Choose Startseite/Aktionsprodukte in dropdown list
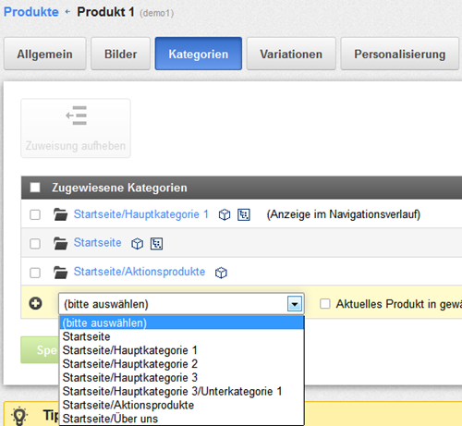 point(182,405)
